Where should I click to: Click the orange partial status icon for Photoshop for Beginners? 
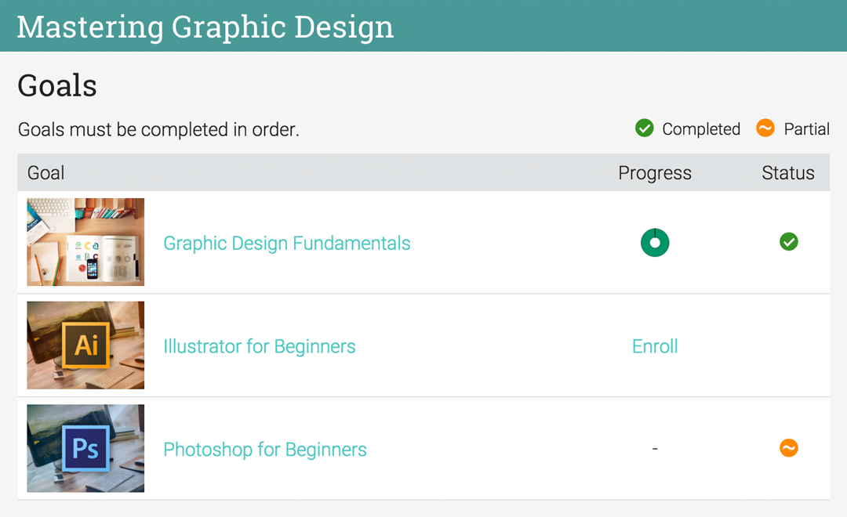(x=789, y=448)
